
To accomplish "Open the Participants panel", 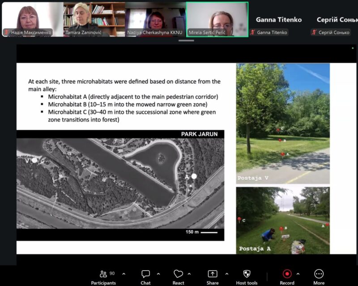I will (103, 274).
